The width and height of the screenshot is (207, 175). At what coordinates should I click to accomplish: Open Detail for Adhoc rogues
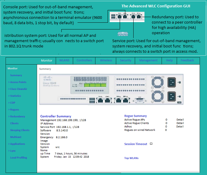[x=180, y=126]
